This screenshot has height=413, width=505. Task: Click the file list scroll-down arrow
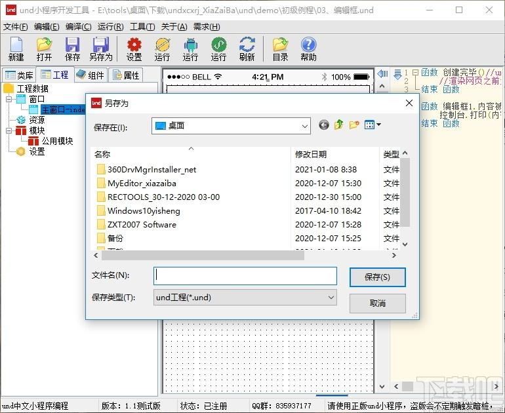click(405, 245)
